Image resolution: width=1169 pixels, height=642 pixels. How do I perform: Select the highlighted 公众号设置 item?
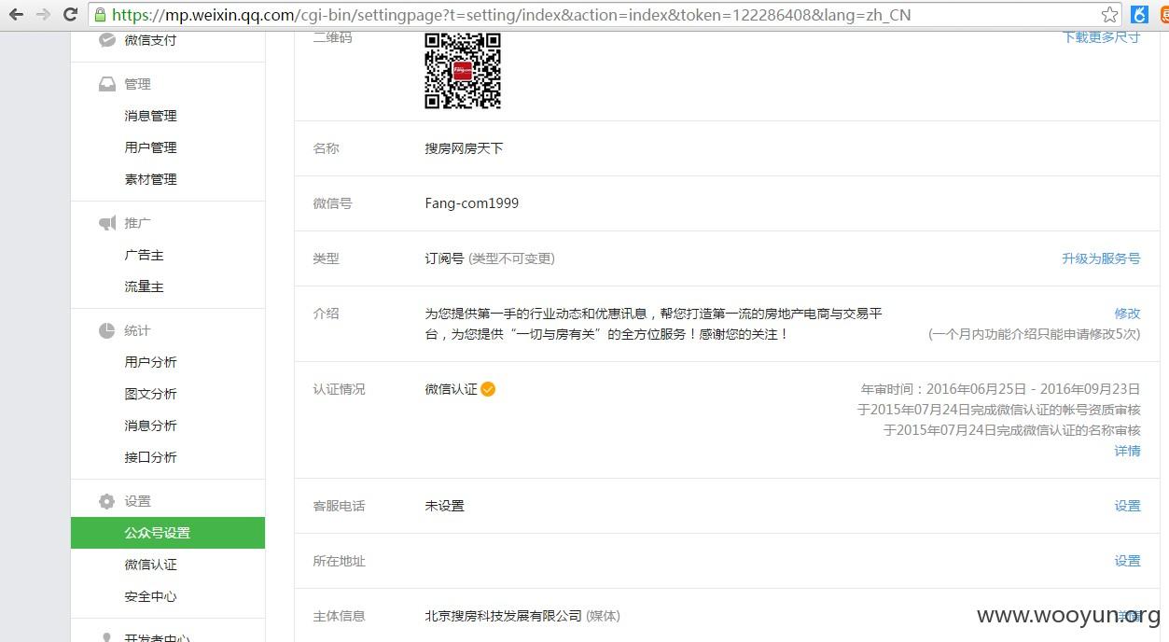coord(168,533)
